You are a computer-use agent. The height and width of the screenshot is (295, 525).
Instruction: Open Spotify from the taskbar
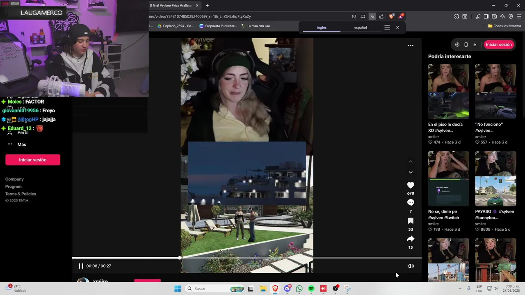[311, 289]
